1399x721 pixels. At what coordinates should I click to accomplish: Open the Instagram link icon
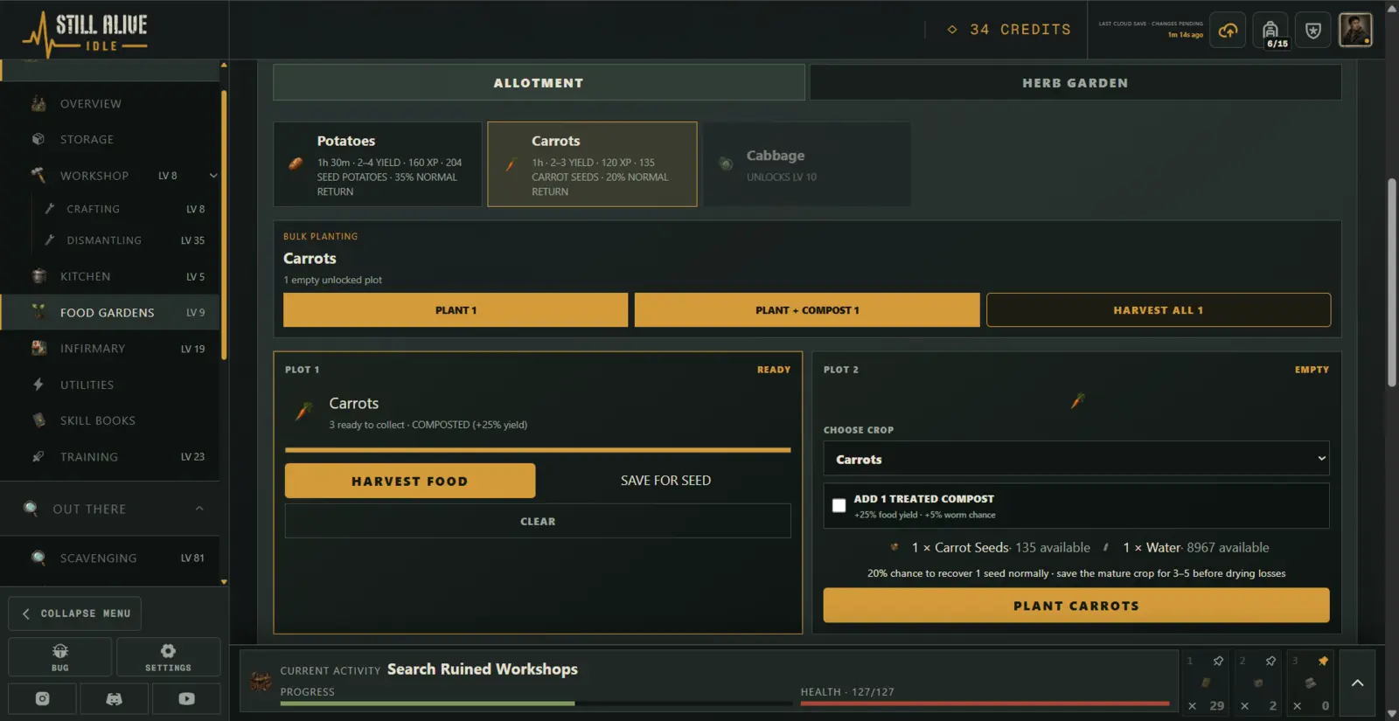(x=42, y=699)
